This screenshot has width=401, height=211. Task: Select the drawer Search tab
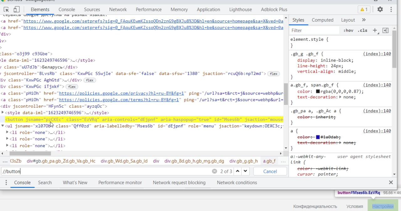point(45,183)
